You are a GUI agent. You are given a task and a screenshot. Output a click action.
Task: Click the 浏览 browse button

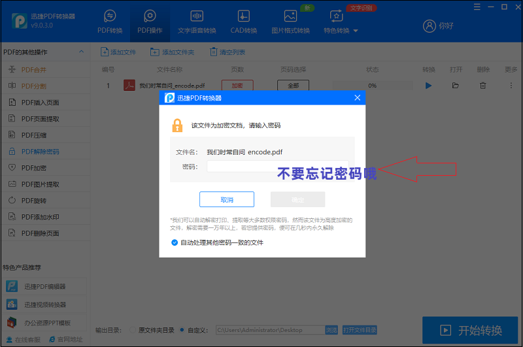pyautogui.click(x=331, y=330)
